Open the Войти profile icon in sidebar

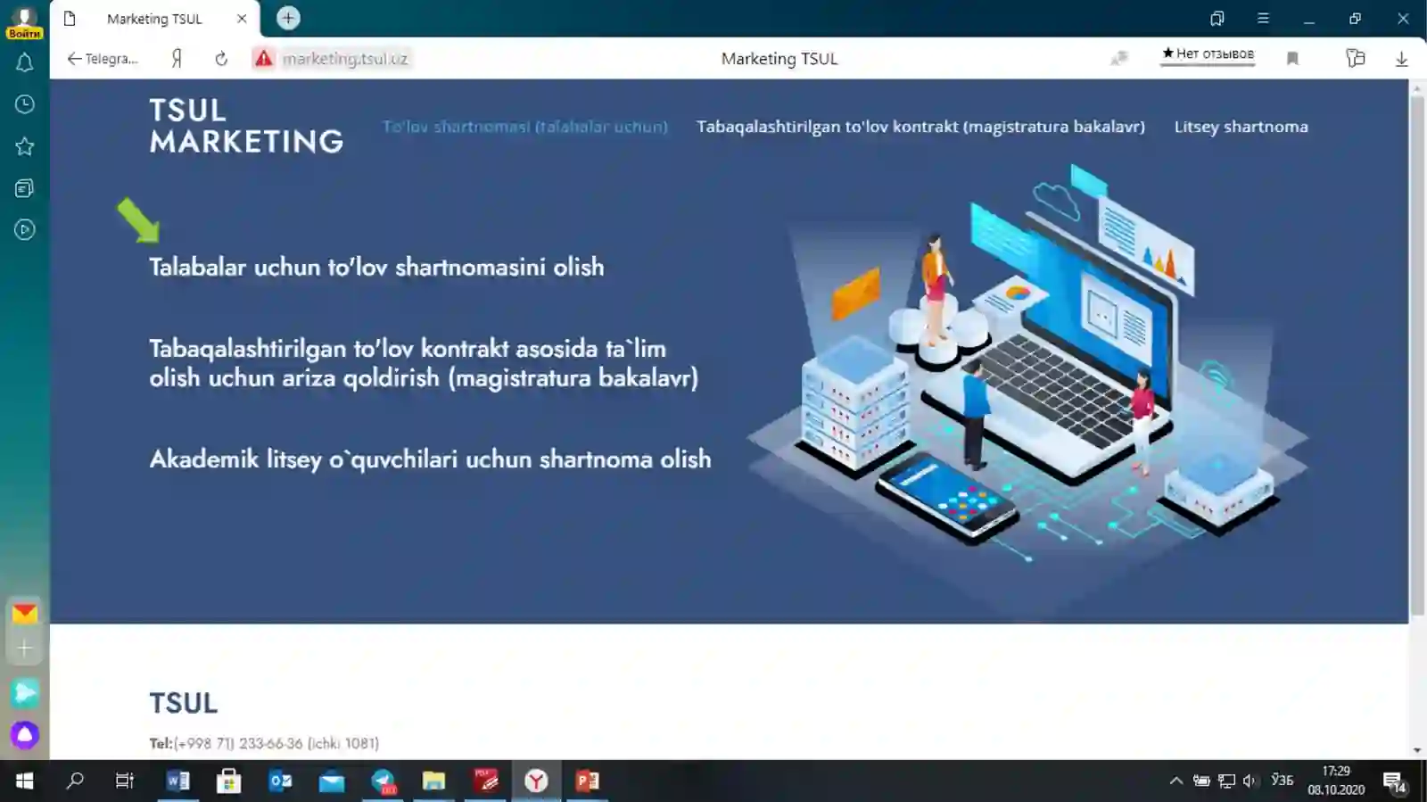24,22
